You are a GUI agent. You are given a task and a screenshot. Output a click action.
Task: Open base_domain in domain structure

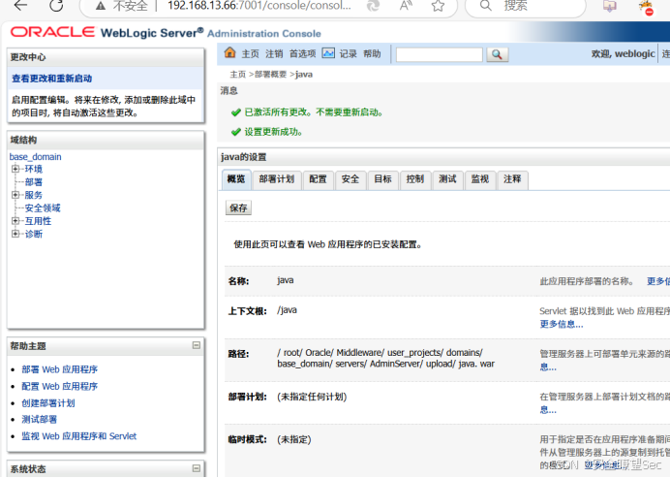(x=36, y=157)
